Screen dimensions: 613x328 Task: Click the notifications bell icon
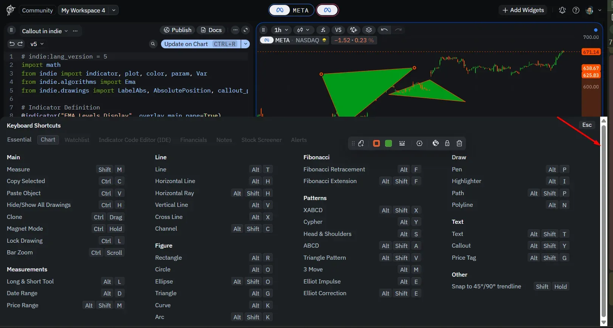[x=562, y=11]
